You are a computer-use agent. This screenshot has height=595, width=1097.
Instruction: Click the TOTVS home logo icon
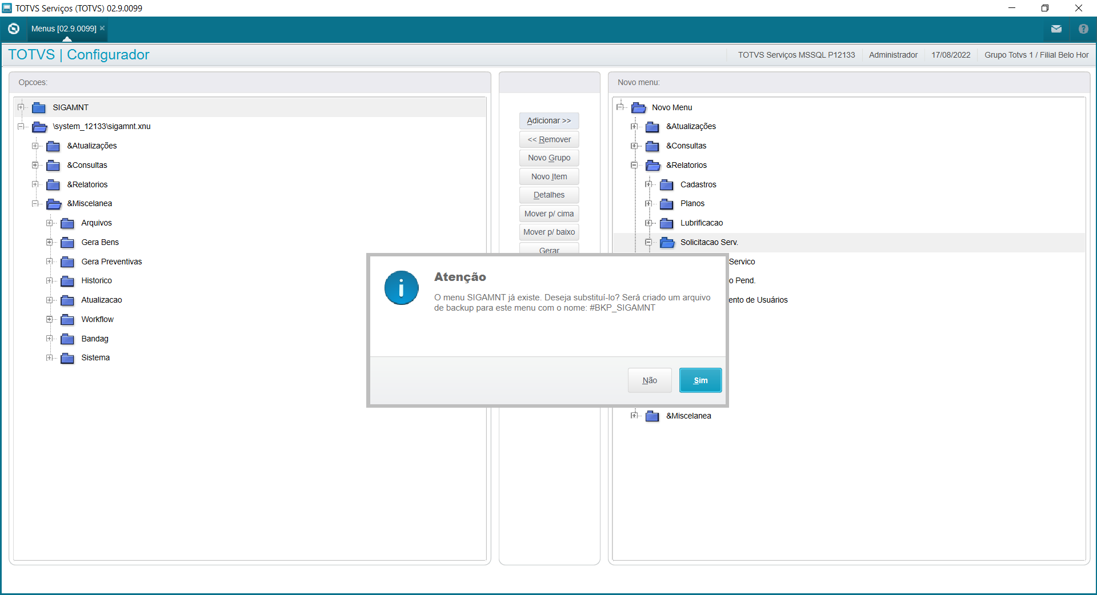click(14, 29)
